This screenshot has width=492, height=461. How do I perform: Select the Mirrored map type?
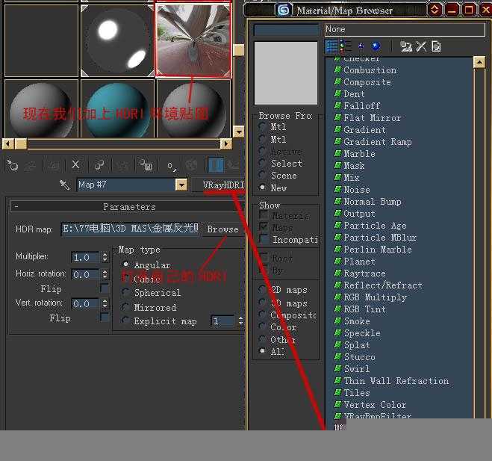[125, 307]
